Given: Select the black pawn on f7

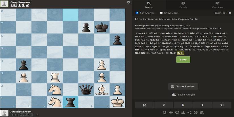Looking at the screenshot, I should click(x=86, y=27).
